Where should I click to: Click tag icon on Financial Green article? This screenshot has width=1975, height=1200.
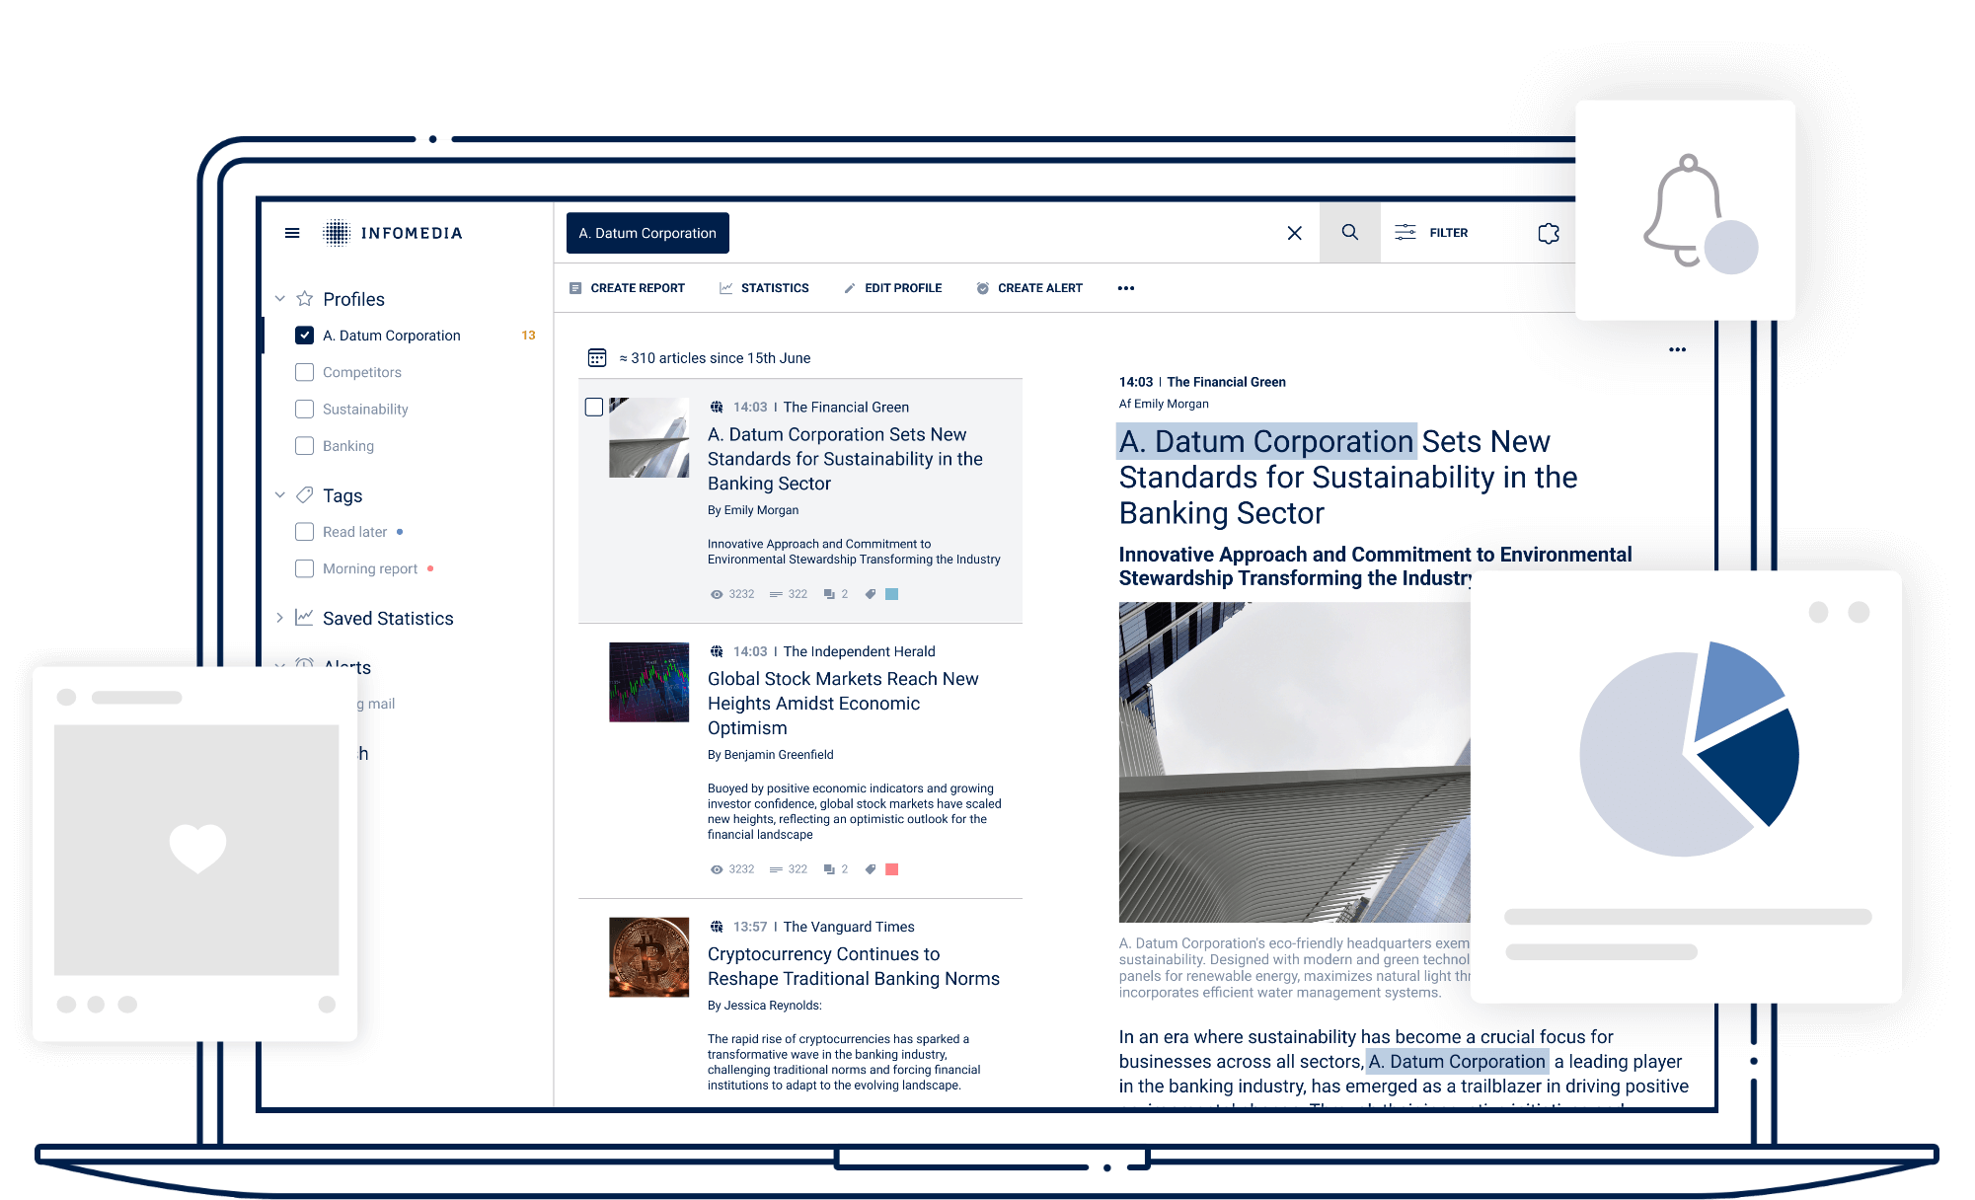870,594
